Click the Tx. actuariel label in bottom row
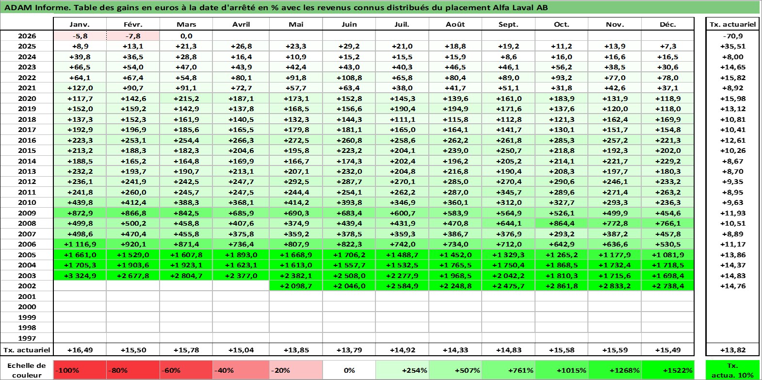This screenshot has width=762, height=380. click(27, 350)
